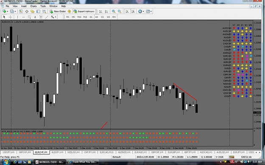Select the Trendline drawing tool

click(47, 17)
